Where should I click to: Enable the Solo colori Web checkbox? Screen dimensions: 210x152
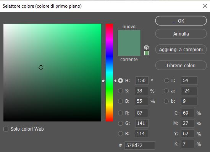tap(6, 129)
